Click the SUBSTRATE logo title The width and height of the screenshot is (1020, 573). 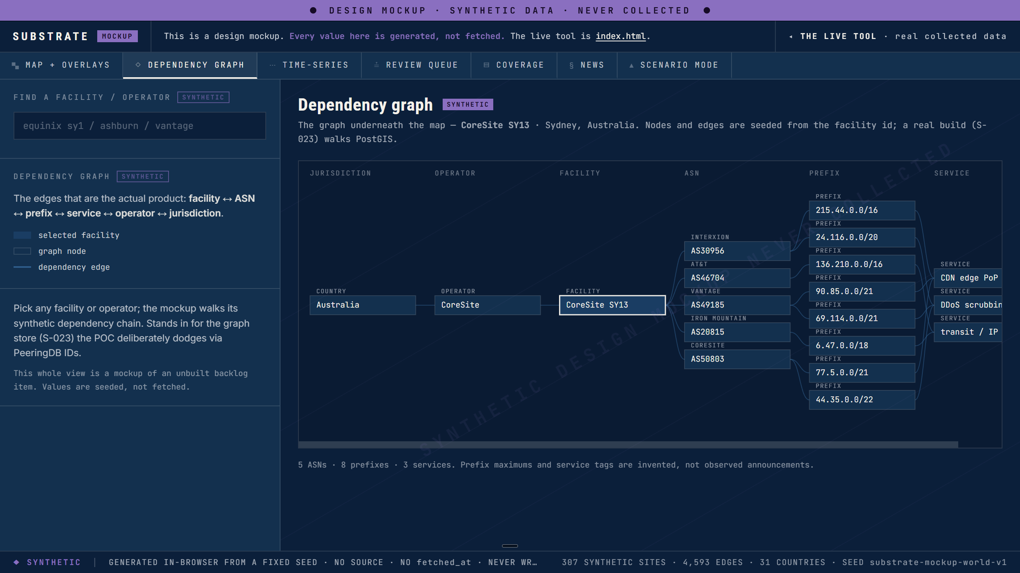click(x=51, y=37)
